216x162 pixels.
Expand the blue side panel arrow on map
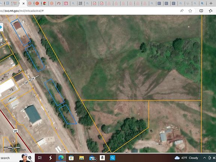pyautogui.click(x=1, y=27)
